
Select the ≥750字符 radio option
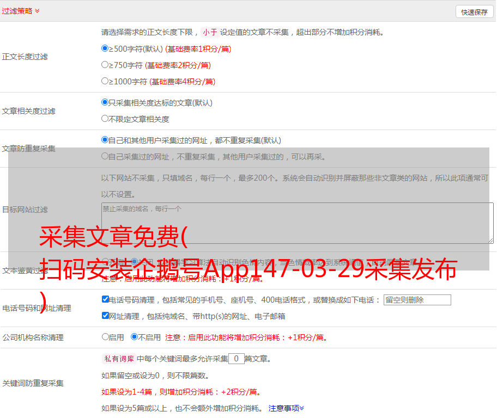tap(105, 65)
